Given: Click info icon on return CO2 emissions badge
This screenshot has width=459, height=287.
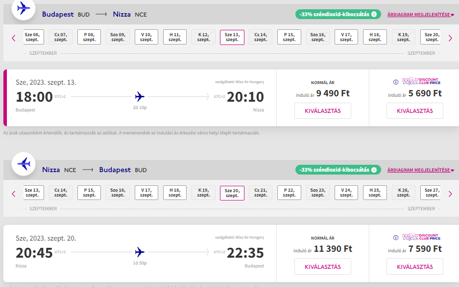Looking at the screenshot, I should (374, 170).
